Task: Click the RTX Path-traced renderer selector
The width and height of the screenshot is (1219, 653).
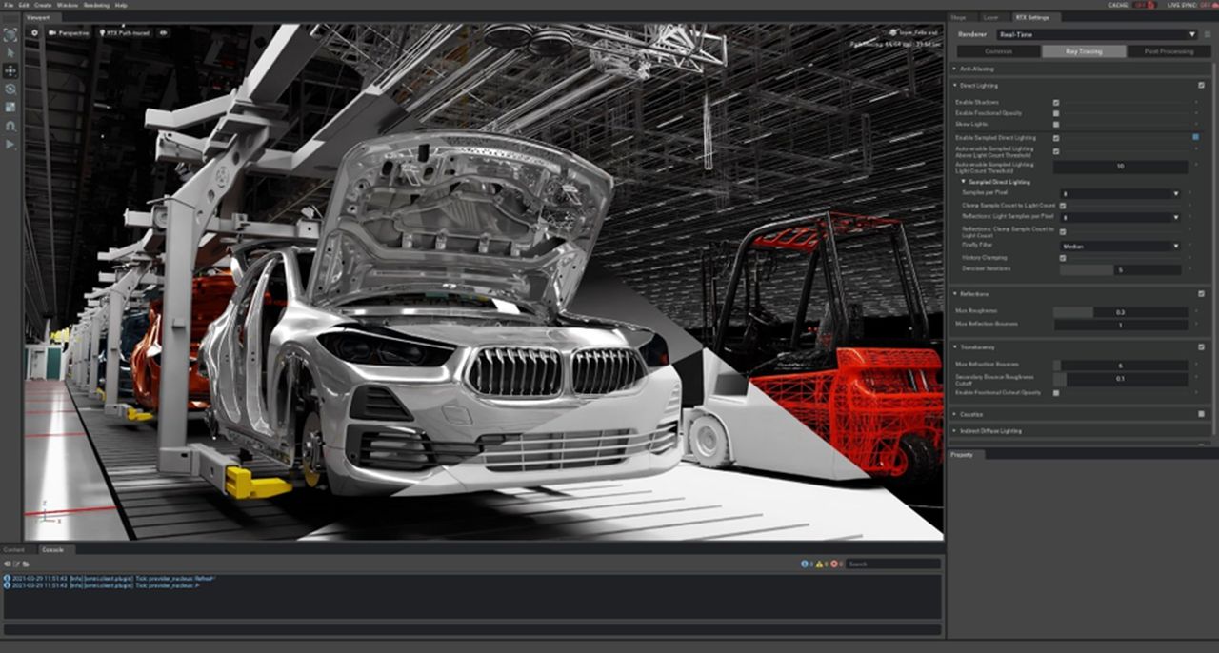Action: (x=127, y=32)
